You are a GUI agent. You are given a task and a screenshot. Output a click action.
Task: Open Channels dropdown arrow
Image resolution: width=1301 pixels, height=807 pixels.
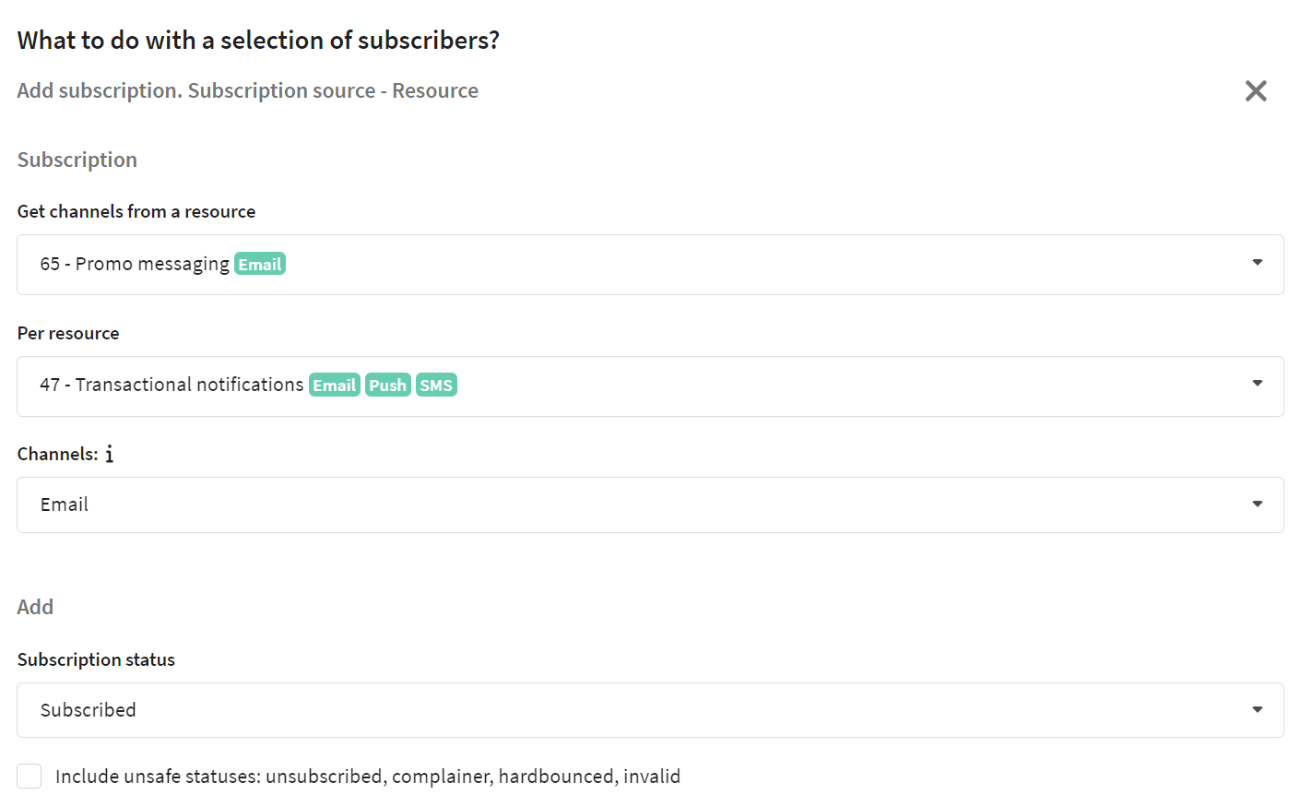1257,504
